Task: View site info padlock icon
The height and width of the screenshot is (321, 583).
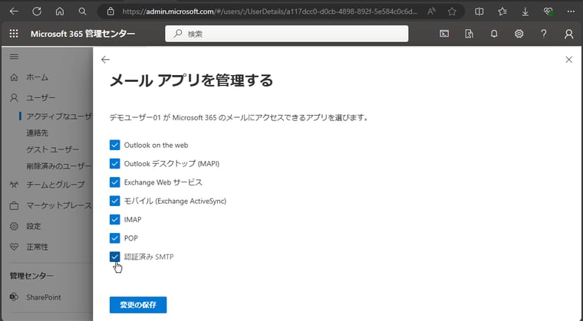Action: (x=110, y=11)
